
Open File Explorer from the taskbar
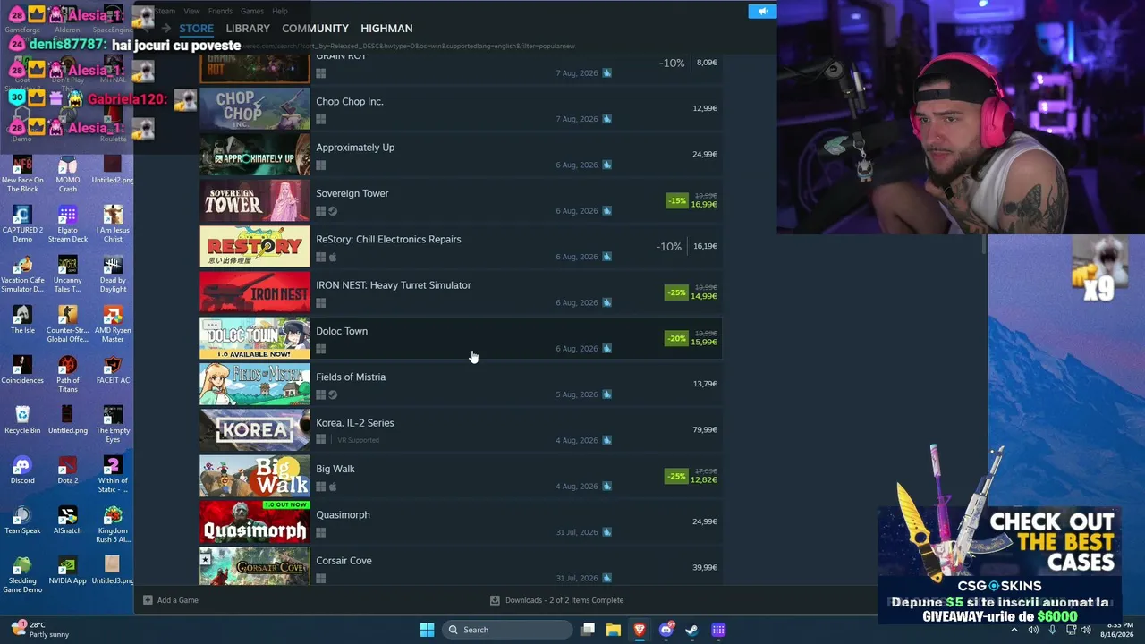pyautogui.click(x=614, y=630)
